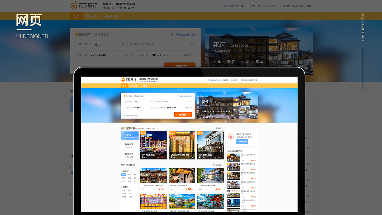This screenshot has height=215, width=382.
Task: Click location pin icon in background page 目的地 field
Action: (123, 44)
